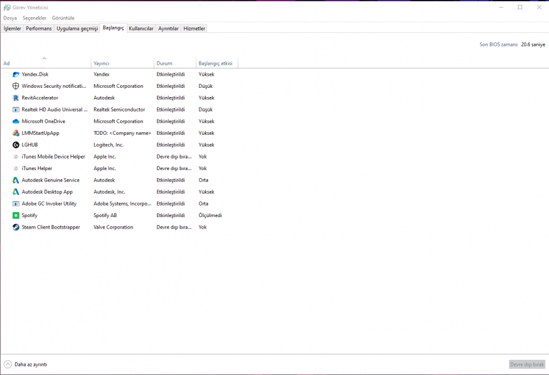Sort by the Durum column header
Screen dimensions: 549x375
[174, 63]
